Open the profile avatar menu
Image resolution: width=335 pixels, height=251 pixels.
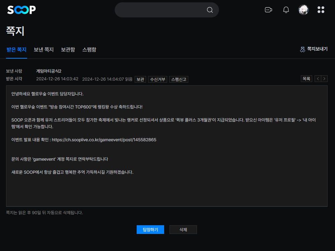pos(304,10)
